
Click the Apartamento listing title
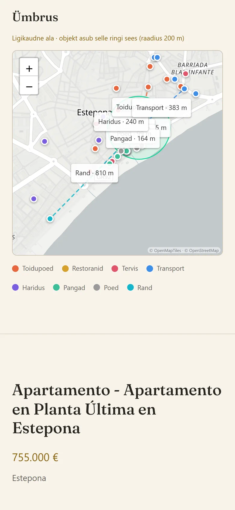click(x=117, y=409)
